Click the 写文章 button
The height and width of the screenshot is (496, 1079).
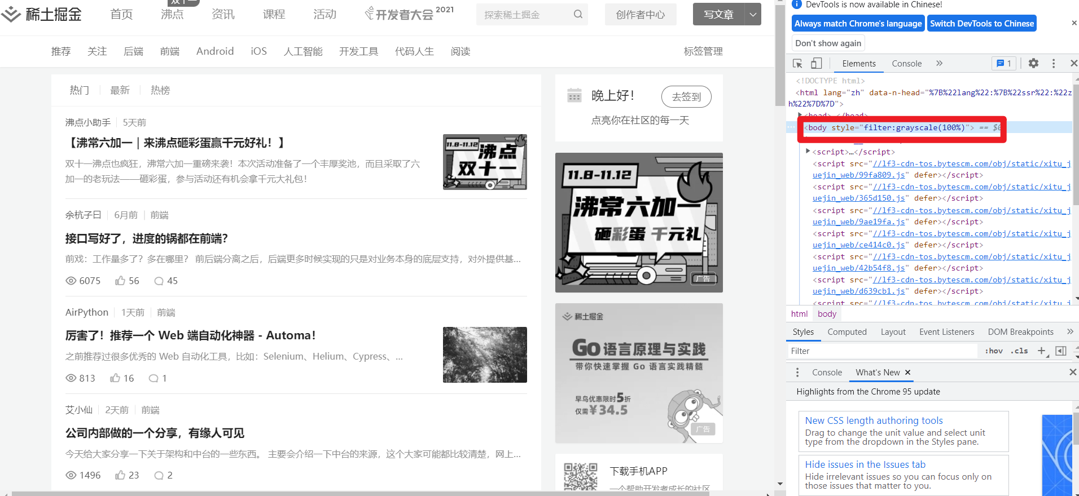tap(718, 15)
